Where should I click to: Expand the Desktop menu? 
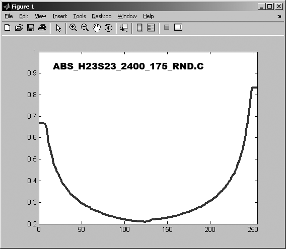click(x=101, y=16)
